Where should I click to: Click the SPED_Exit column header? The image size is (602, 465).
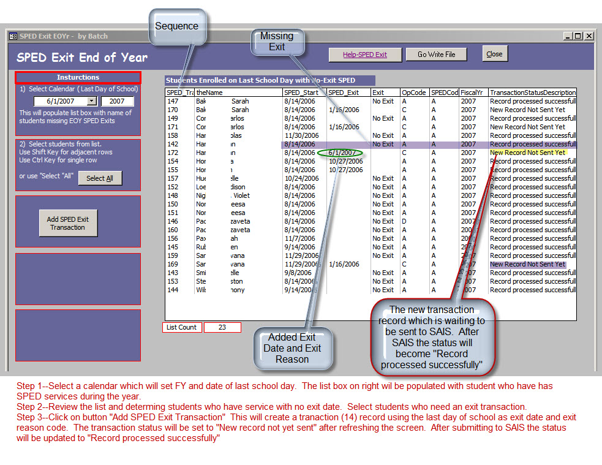coord(348,93)
